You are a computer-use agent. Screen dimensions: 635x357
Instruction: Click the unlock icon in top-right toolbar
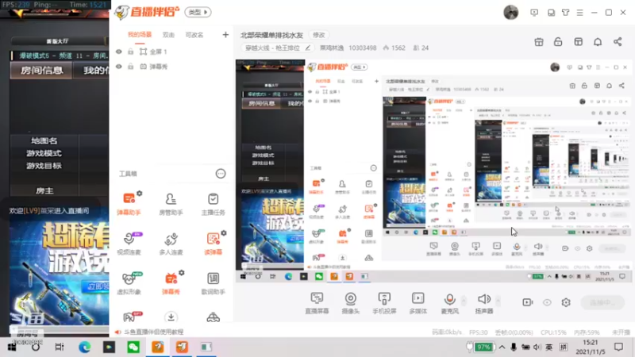[558, 42]
